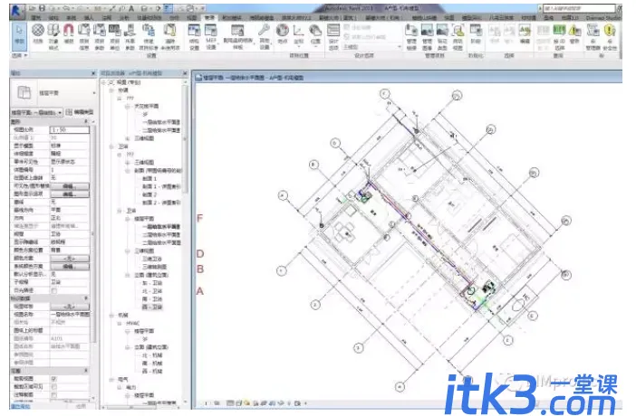Open the Location (地点) globe tool

pos(283,33)
